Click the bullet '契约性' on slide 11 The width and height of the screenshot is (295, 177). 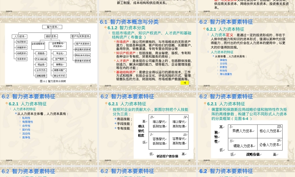coord(26,130)
